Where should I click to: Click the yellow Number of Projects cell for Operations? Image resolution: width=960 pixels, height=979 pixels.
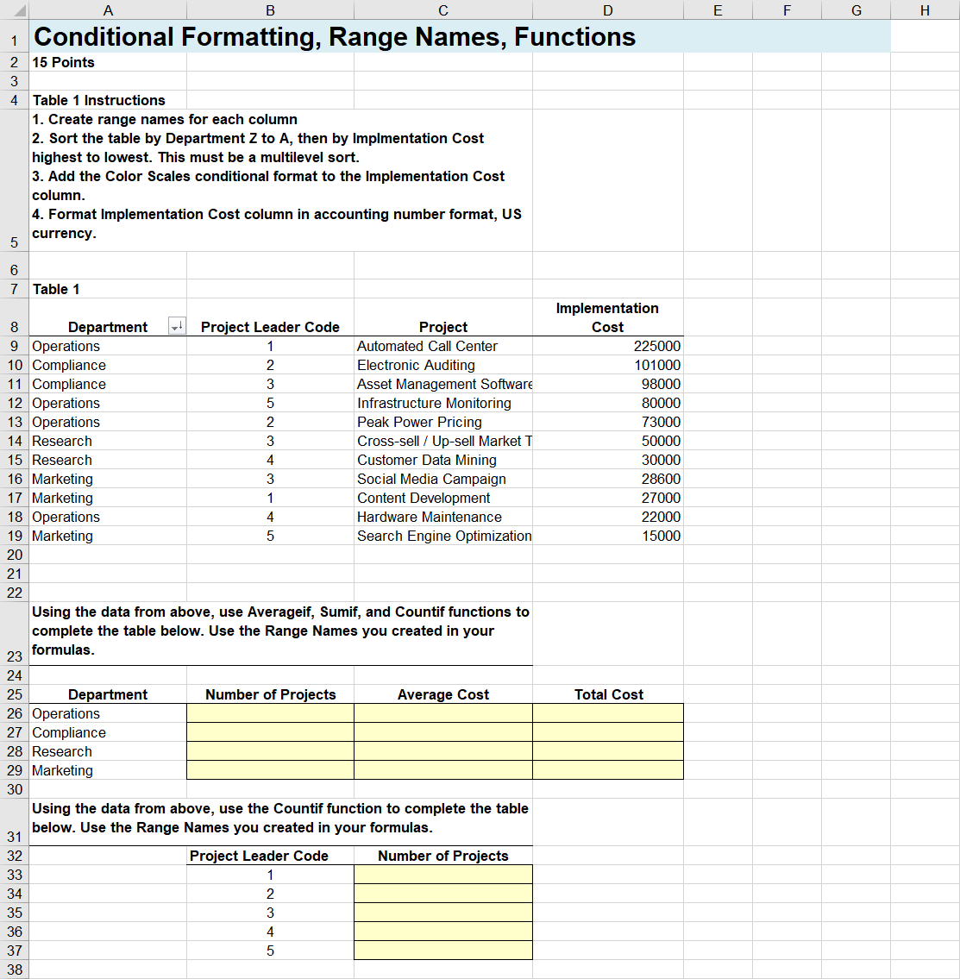click(270, 713)
